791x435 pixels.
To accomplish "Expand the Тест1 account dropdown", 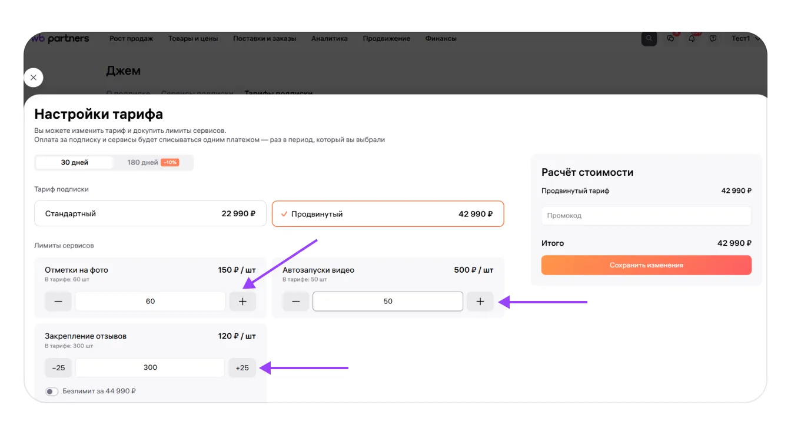I will point(745,39).
